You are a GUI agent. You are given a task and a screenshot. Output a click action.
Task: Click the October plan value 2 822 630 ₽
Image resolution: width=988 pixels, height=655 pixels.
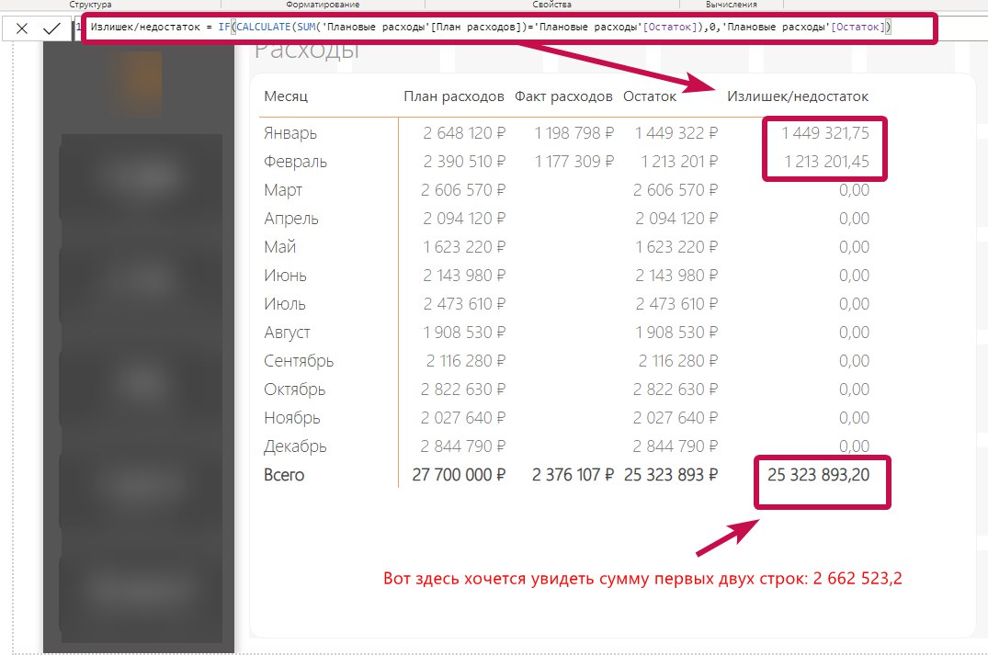[463, 390]
